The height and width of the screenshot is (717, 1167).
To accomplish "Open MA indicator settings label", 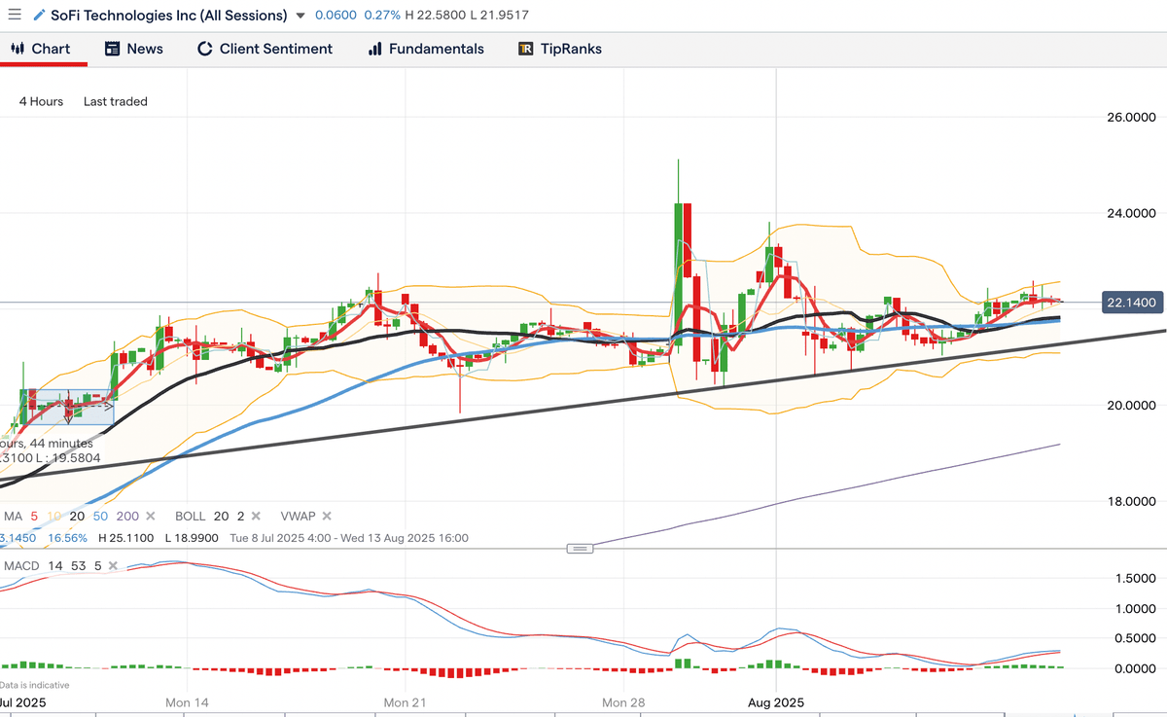I will tap(13, 517).
